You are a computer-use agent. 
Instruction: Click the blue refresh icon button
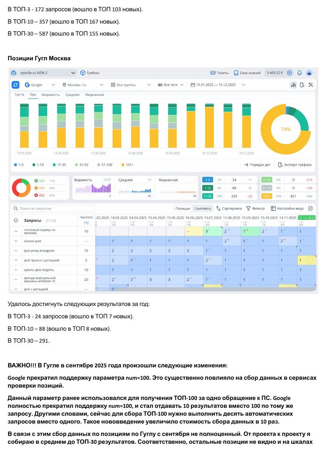(15, 85)
